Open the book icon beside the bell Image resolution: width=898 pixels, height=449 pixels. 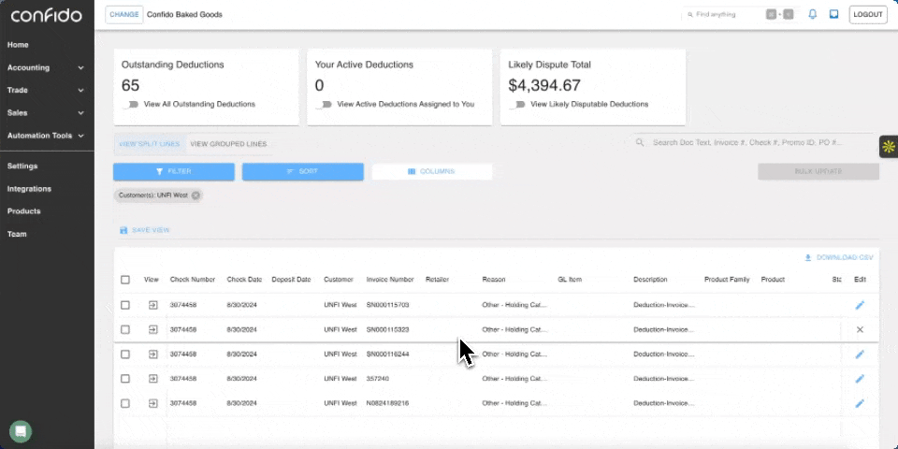[x=833, y=14]
